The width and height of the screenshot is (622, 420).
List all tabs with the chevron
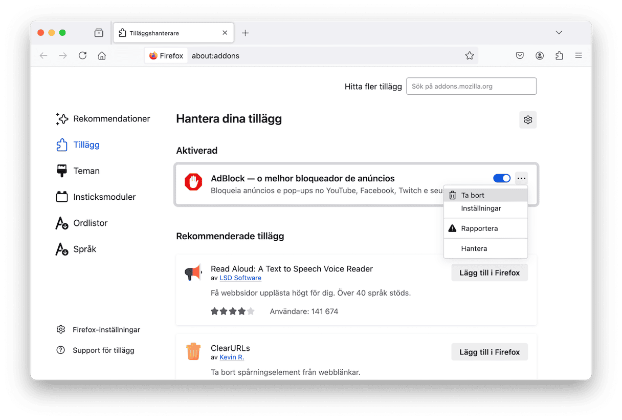[x=559, y=33]
